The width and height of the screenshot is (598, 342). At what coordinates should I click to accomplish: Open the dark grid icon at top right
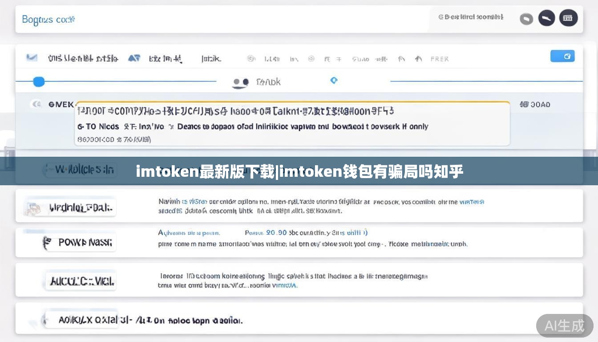568,18
